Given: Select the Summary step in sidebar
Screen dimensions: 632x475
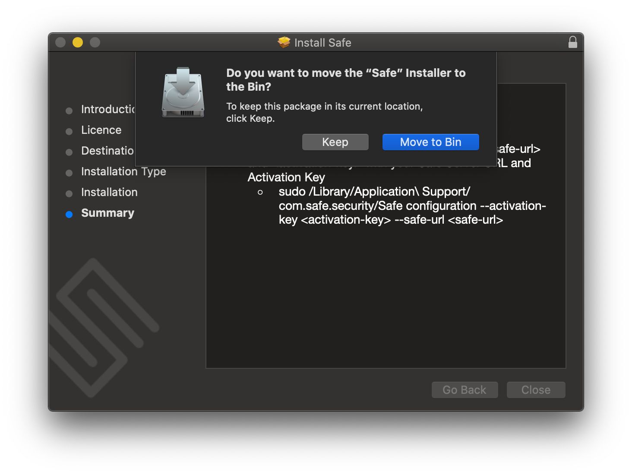Looking at the screenshot, I should tap(107, 213).
